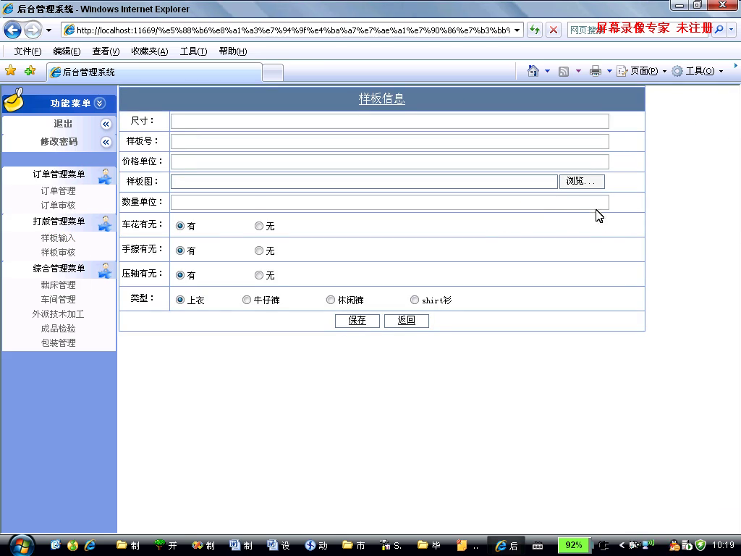Click the Windows Start orb
The image size is (741, 556).
(22, 546)
